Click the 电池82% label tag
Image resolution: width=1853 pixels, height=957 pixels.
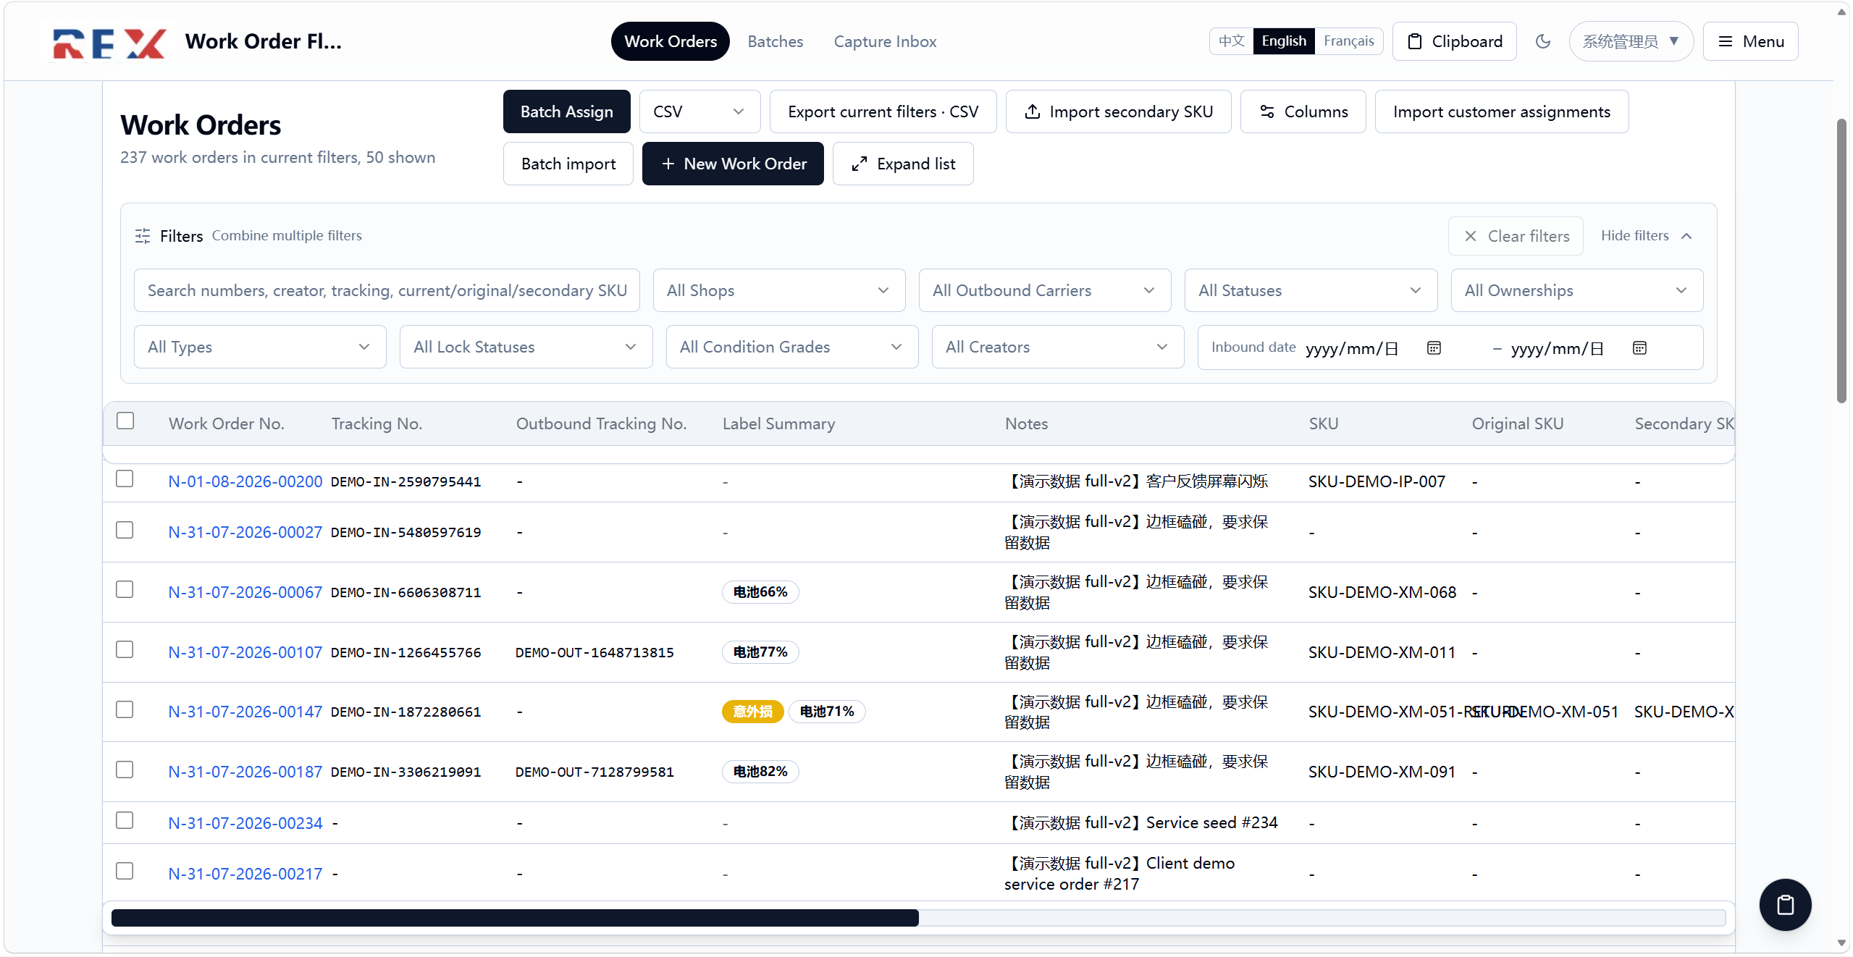pyautogui.click(x=760, y=772)
